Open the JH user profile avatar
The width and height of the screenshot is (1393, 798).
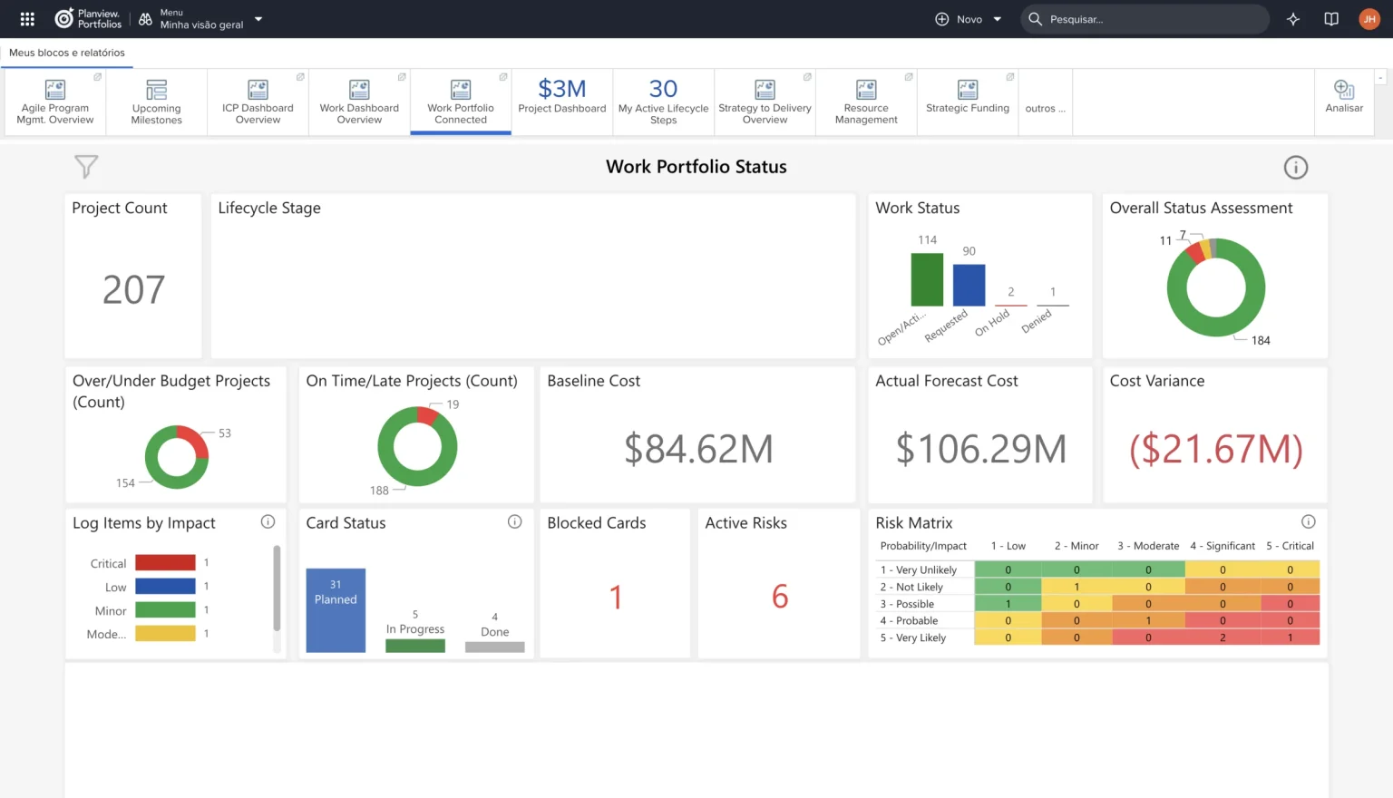[1369, 19]
